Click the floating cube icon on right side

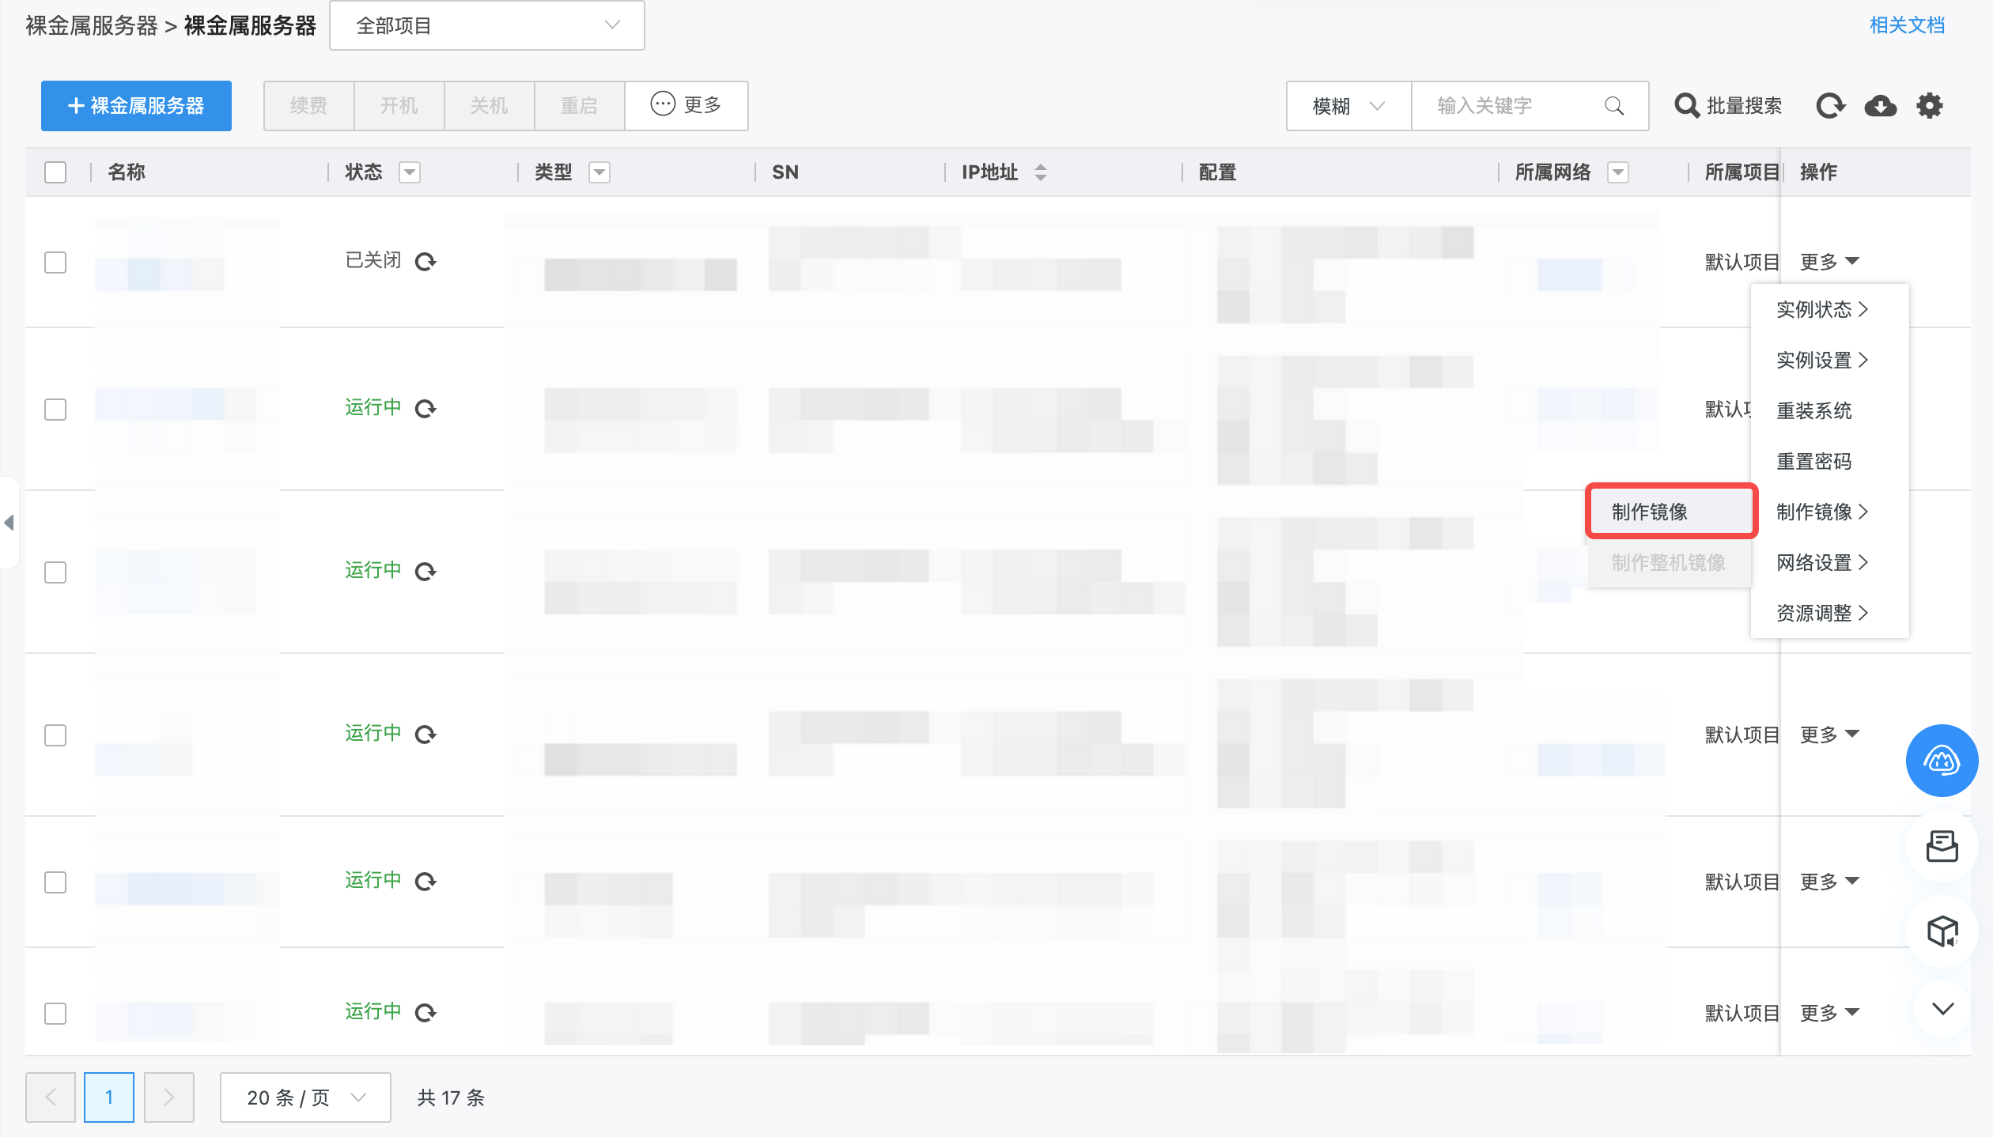(x=1942, y=931)
